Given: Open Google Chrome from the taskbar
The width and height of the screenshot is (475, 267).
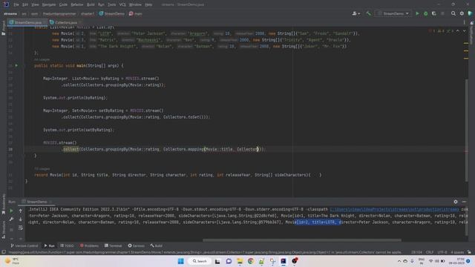Looking at the screenshot, I should (251, 261).
